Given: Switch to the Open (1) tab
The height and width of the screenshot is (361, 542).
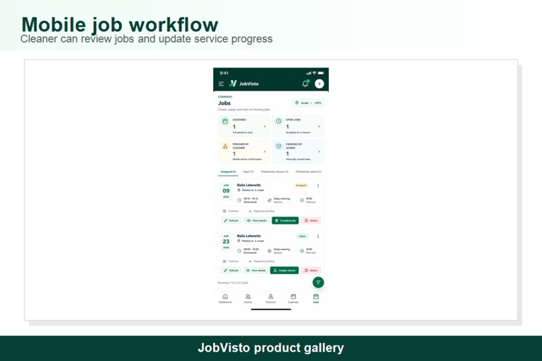Looking at the screenshot, I should tap(248, 171).
